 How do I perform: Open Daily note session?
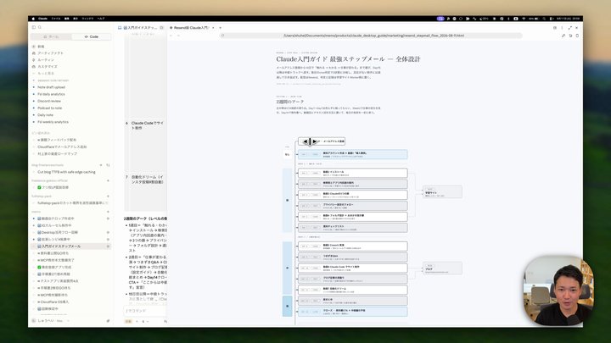[45, 115]
